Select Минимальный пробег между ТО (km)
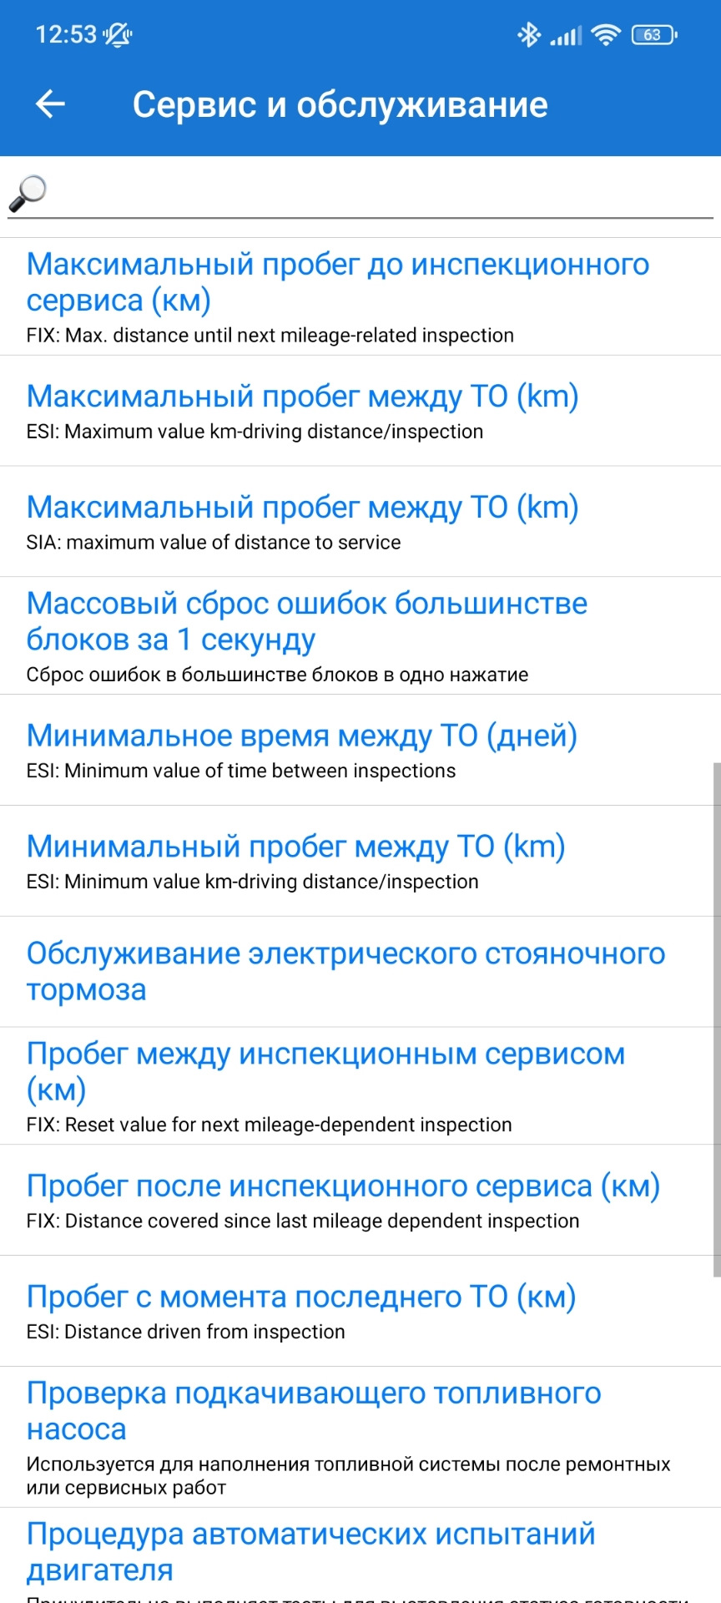Viewport: 721px width, 1603px height. [295, 861]
